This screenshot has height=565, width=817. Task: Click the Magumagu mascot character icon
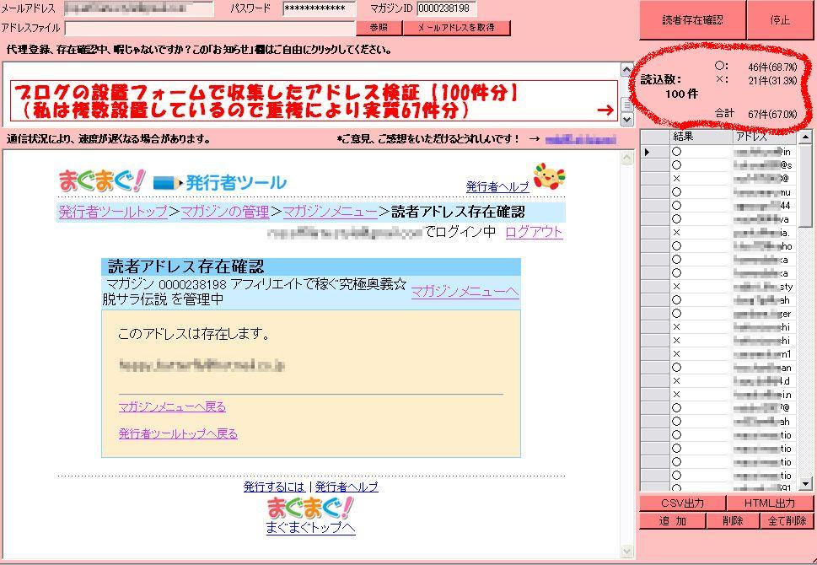point(549,177)
